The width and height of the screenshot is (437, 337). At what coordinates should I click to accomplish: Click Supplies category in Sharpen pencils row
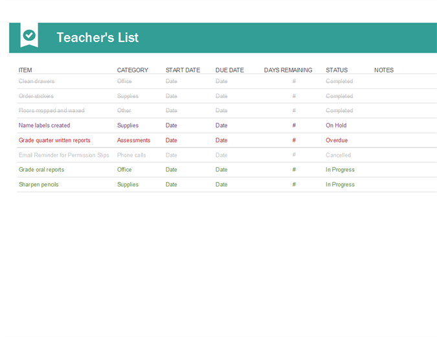coord(128,185)
